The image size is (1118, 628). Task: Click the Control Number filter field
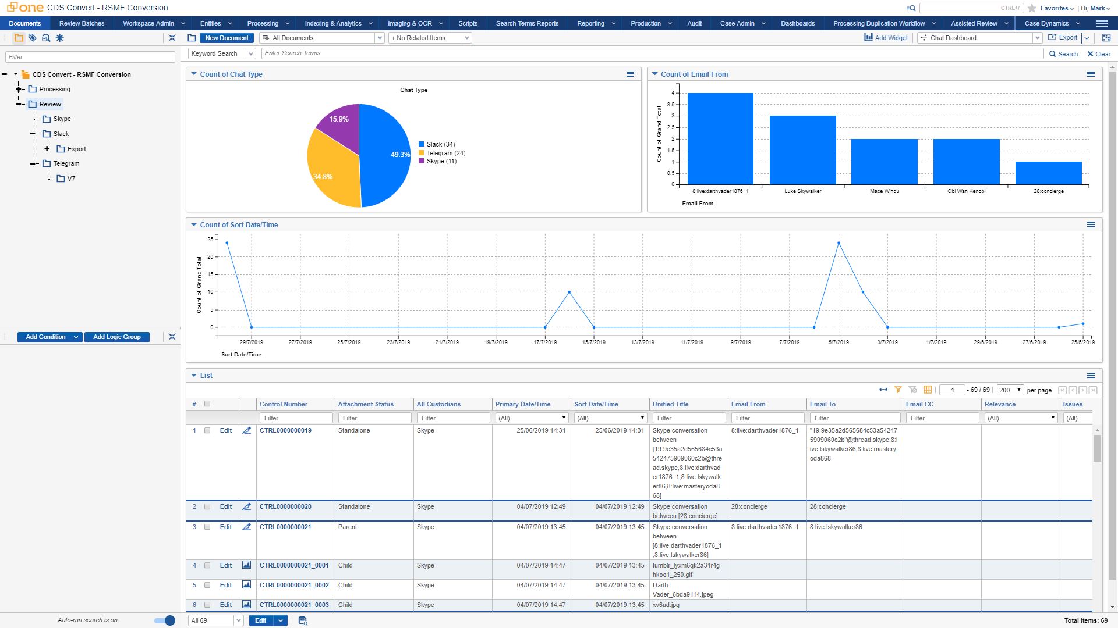(296, 418)
